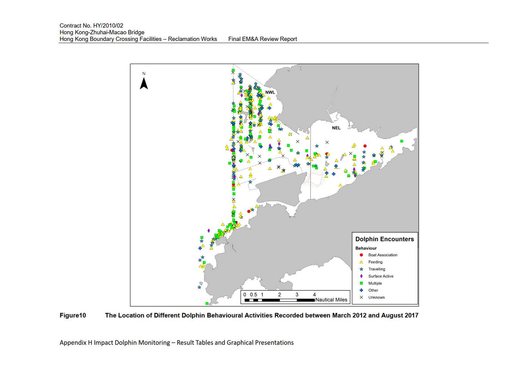Select the 'Boat Association' legend label

[x=383, y=255]
